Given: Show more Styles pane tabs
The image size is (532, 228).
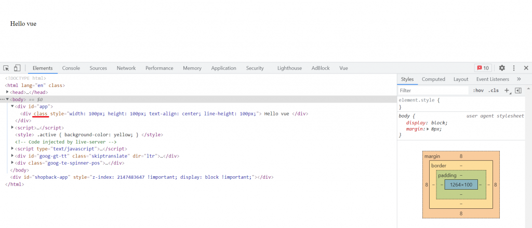Looking at the screenshot, I should pos(519,79).
